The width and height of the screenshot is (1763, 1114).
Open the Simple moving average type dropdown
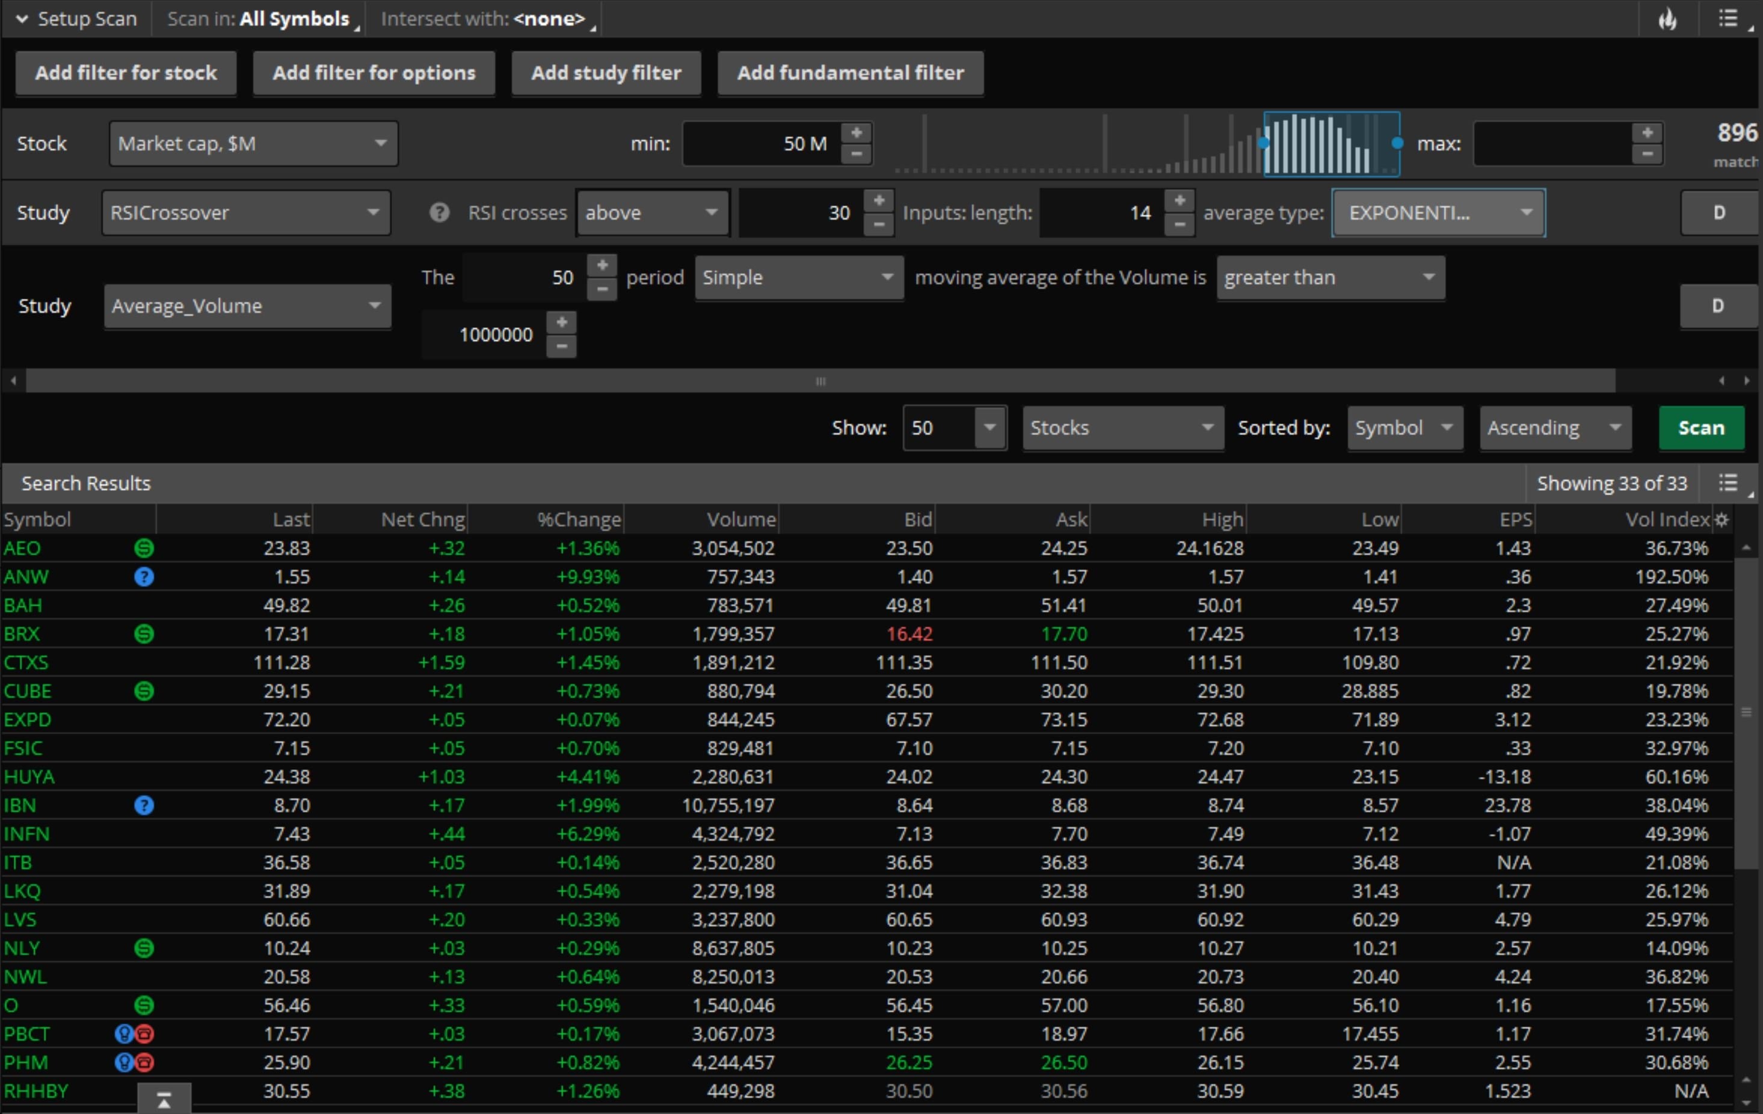point(799,277)
